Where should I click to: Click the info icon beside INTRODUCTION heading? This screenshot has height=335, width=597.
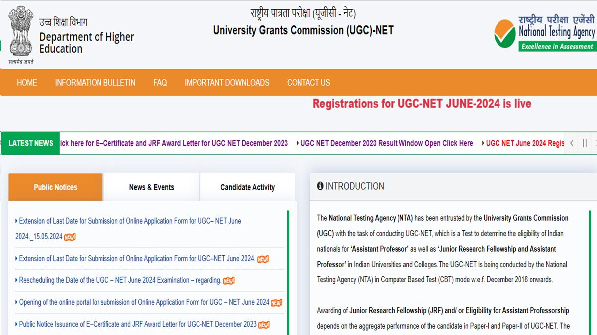tap(320, 186)
